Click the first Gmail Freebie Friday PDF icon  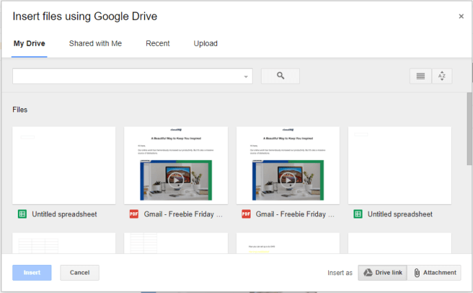coord(134,214)
